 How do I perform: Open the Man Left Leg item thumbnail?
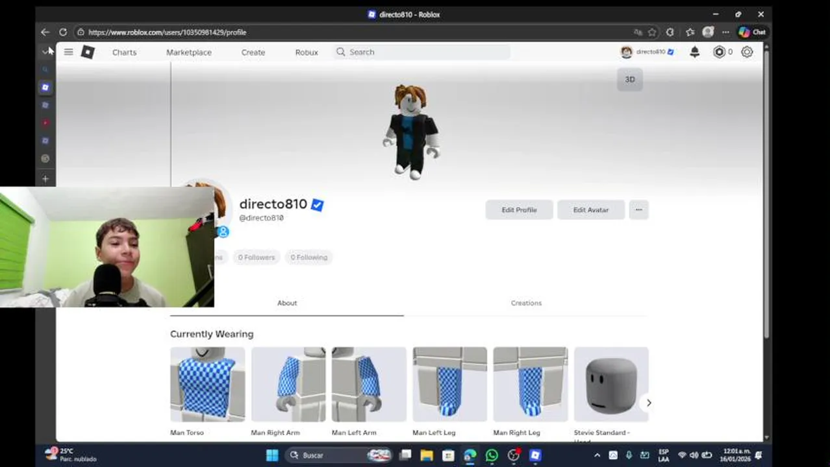click(x=449, y=385)
